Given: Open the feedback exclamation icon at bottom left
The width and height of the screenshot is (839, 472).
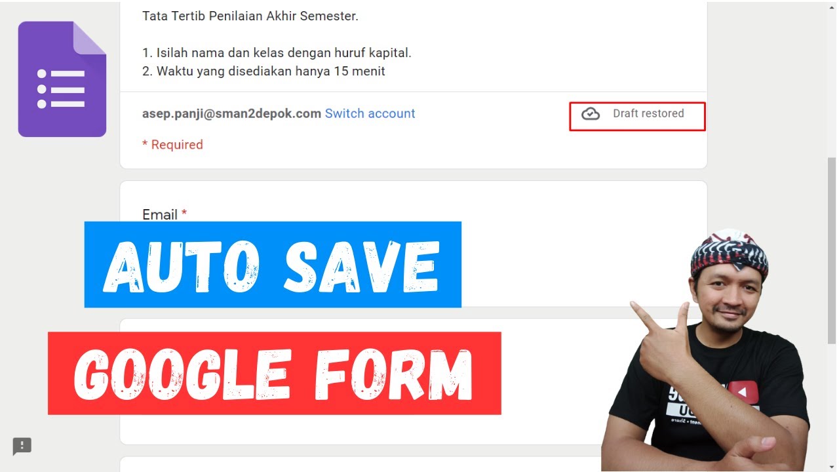Looking at the screenshot, I should pyautogui.click(x=22, y=446).
